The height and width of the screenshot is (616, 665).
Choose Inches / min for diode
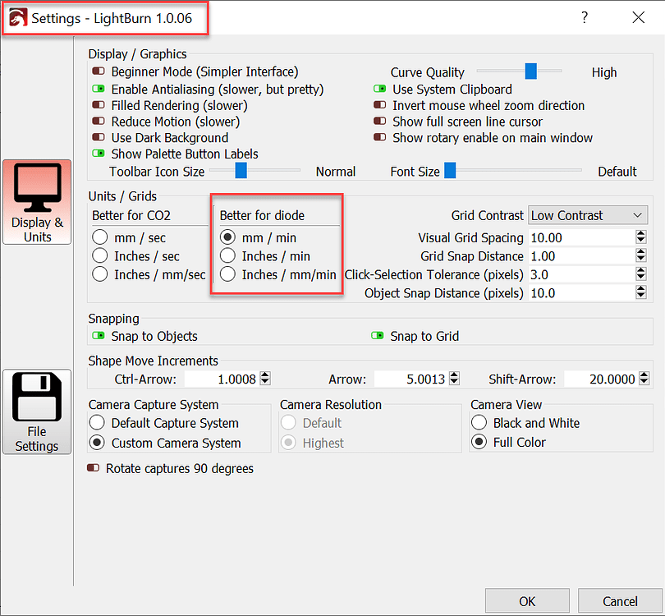click(227, 256)
